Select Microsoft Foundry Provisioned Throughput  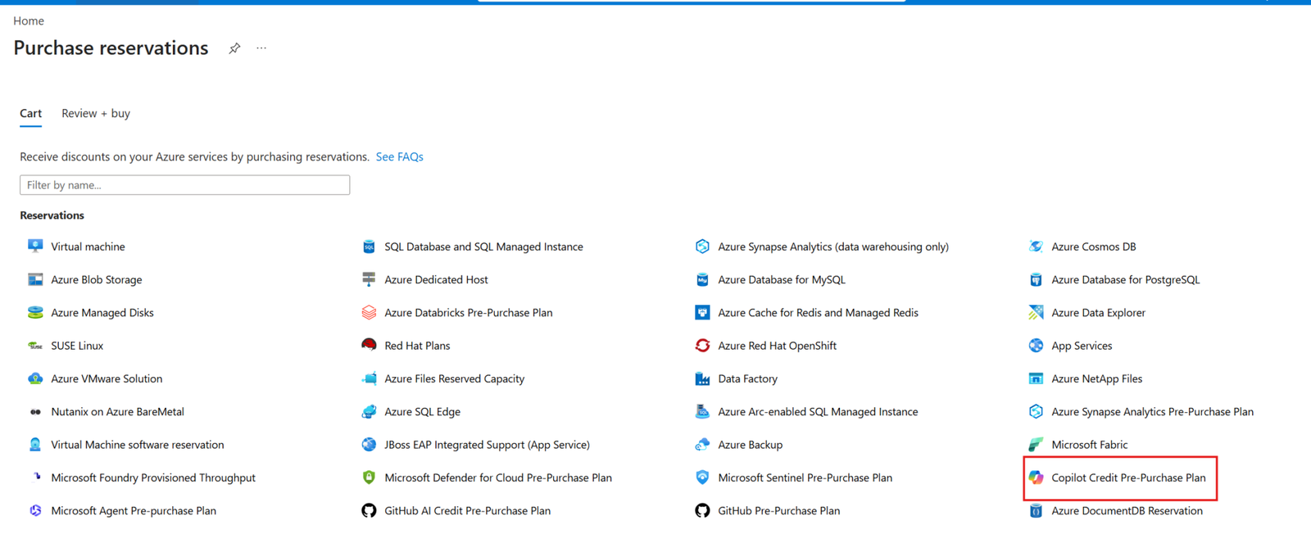153,478
